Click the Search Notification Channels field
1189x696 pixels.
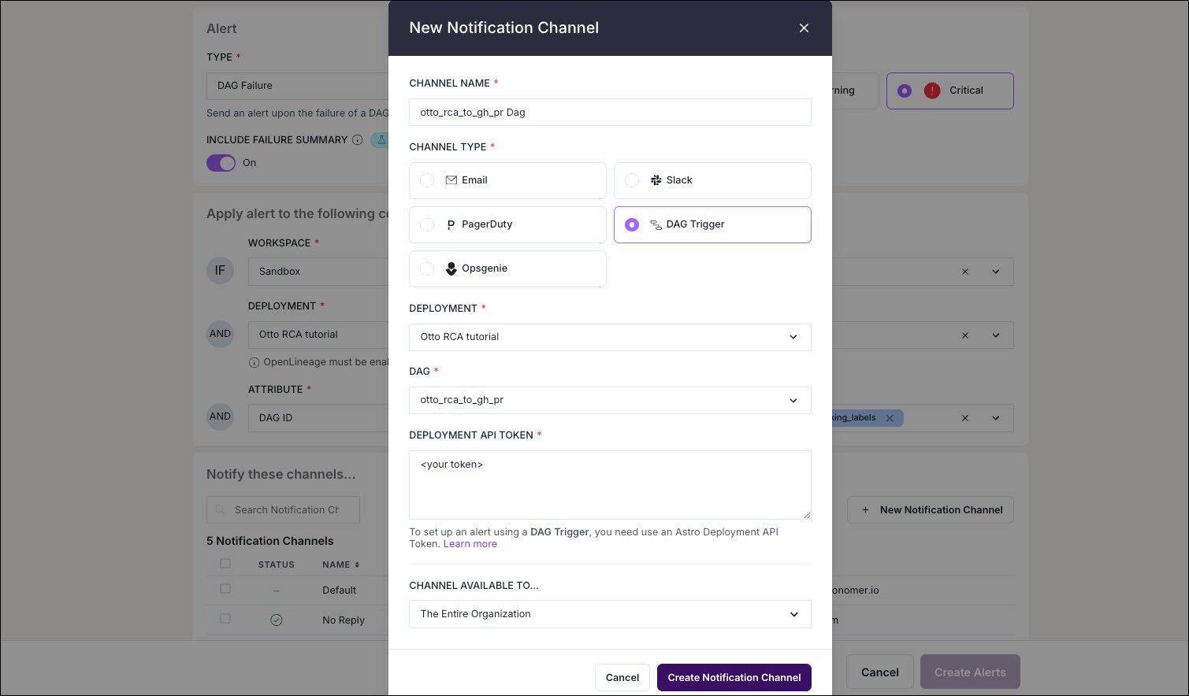pos(283,510)
